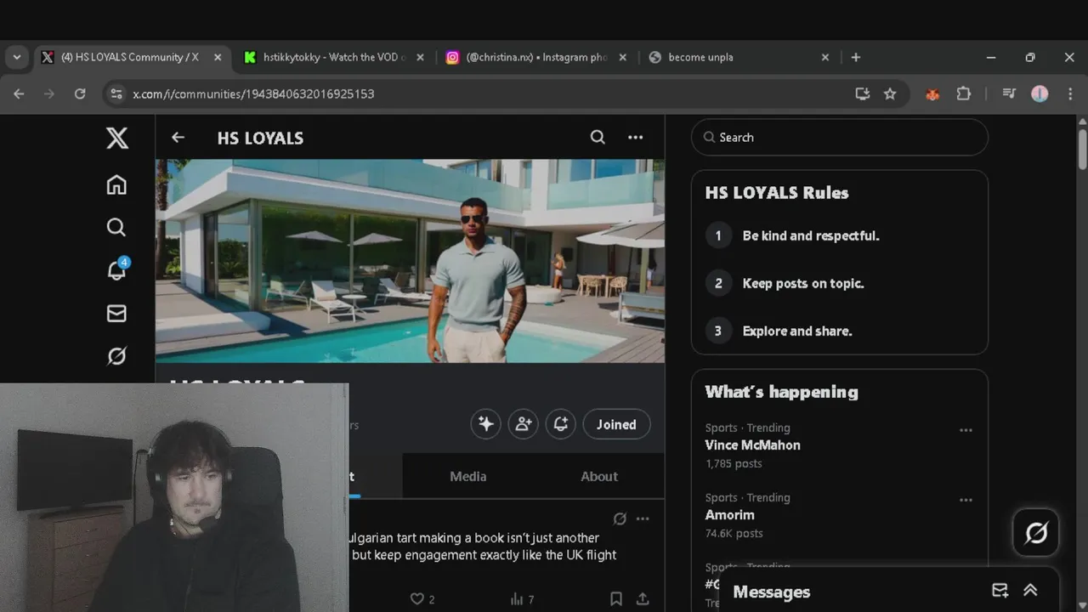The width and height of the screenshot is (1088, 612).
Task: Open the Extensions puzzle menu
Action: pos(964,93)
